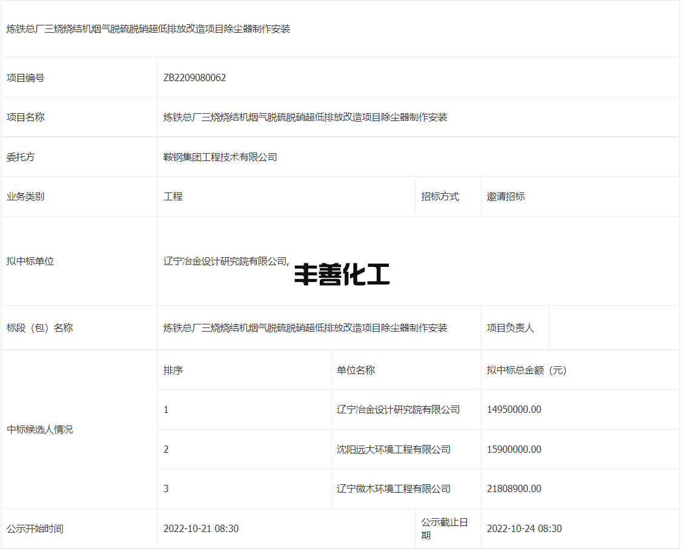
Task: Click the 招标方式 label
Action: (440, 197)
